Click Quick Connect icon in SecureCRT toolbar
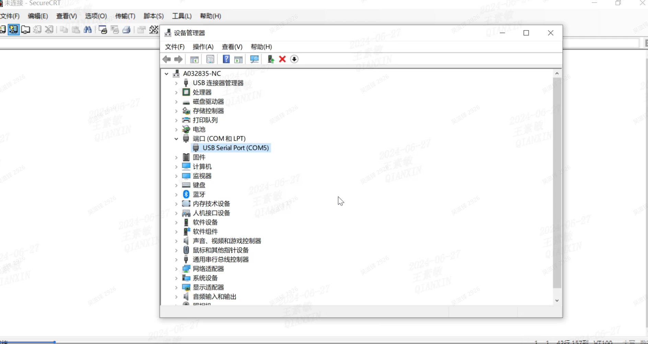Screen dimensions: 648x344 14,29
